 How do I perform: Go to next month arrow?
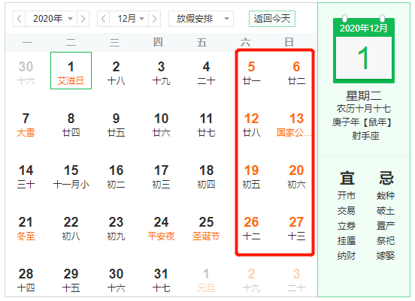155,19
